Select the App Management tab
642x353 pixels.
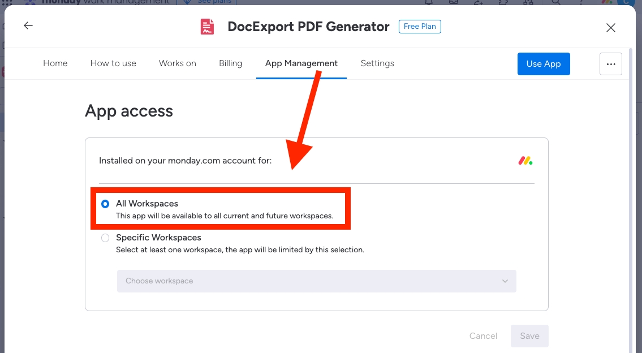[x=301, y=63]
